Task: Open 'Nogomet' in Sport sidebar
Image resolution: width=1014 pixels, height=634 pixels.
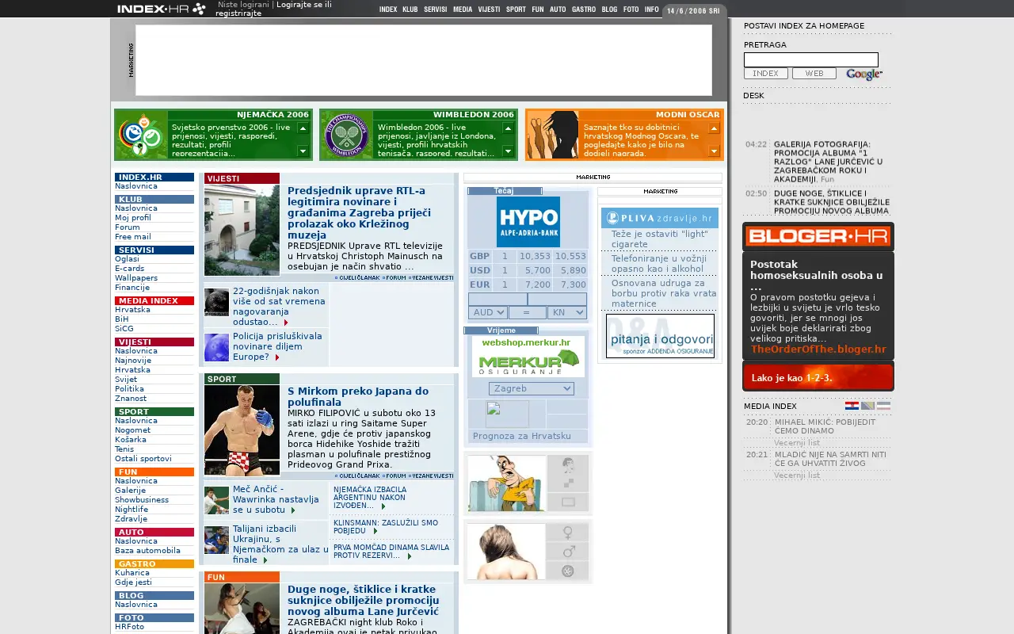Action: [x=132, y=430]
